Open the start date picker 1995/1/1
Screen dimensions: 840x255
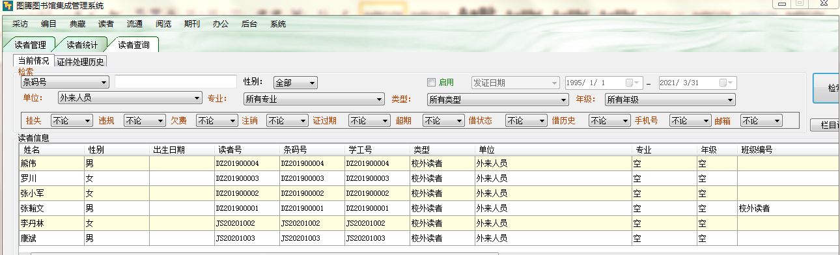[x=632, y=83]
